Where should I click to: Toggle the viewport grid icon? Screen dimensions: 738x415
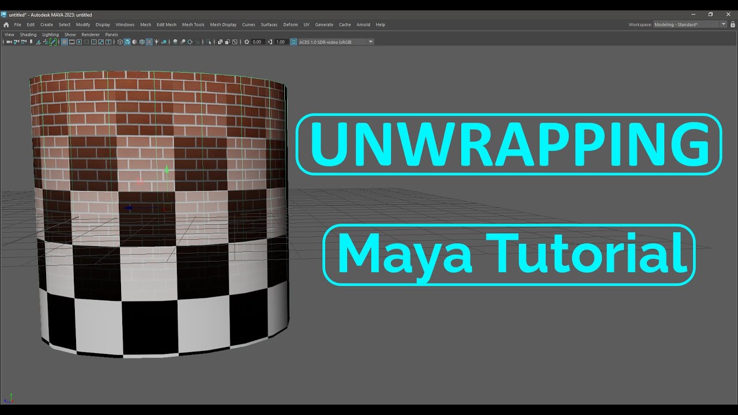(65, 41)
